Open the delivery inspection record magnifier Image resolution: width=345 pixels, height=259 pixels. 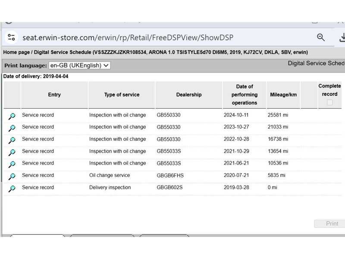pyautogui.click(x=12, y=188)
